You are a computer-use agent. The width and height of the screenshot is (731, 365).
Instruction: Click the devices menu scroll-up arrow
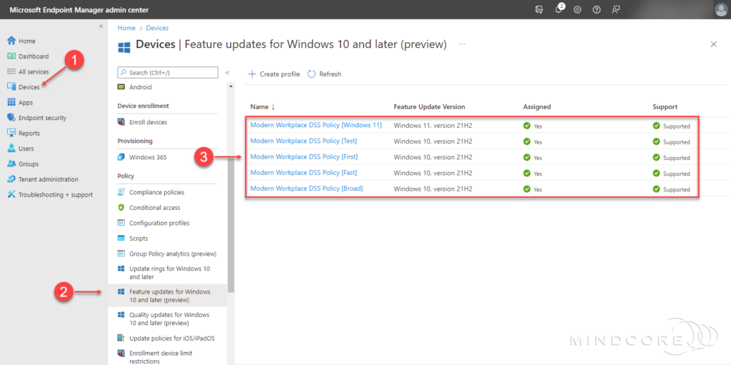[231, 86]
